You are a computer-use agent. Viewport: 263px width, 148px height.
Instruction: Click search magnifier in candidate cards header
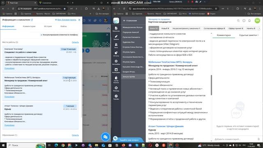[x=238, y=21]
